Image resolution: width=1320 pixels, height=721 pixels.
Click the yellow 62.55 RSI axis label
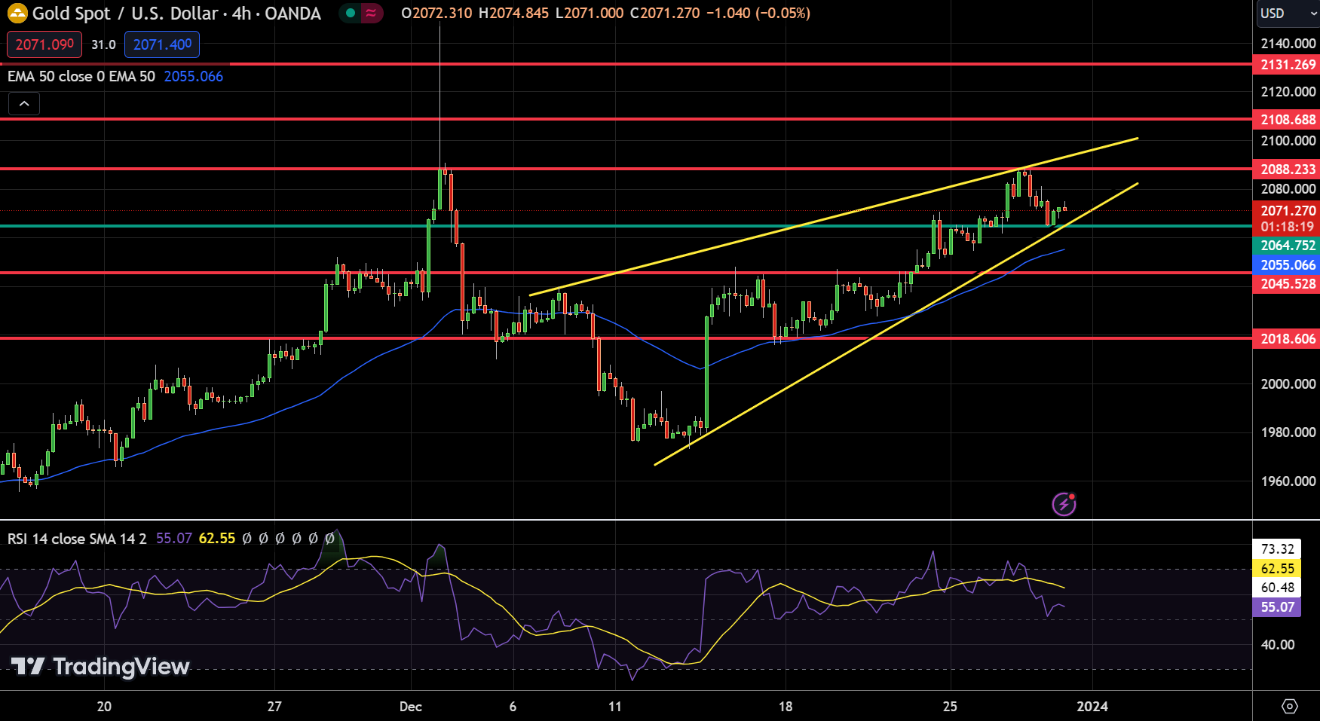click(x=1277, y=569)
